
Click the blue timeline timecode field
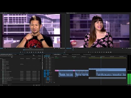pos(47,56)
